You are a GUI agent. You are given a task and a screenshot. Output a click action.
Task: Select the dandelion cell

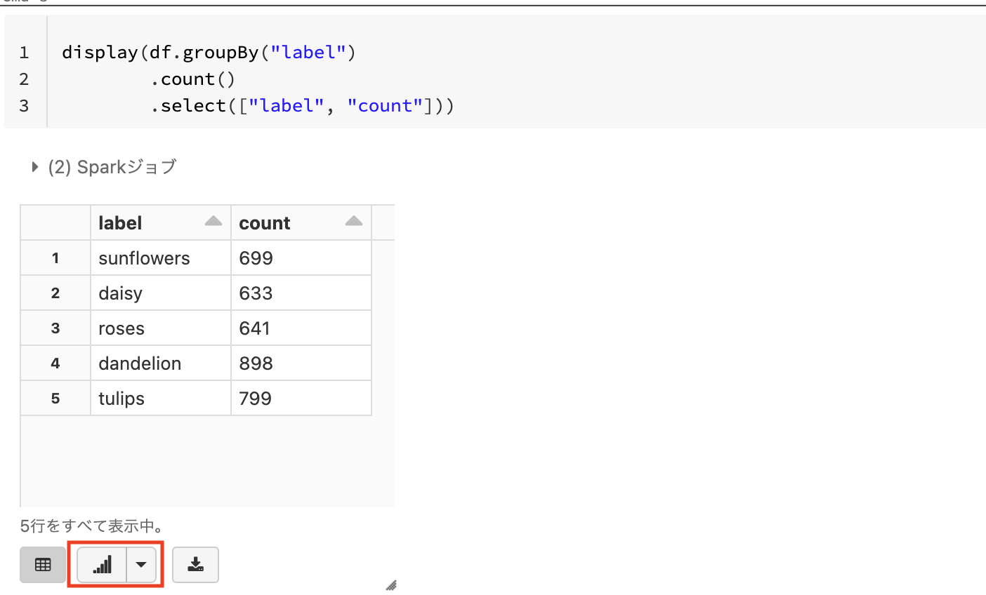[161, 363]
